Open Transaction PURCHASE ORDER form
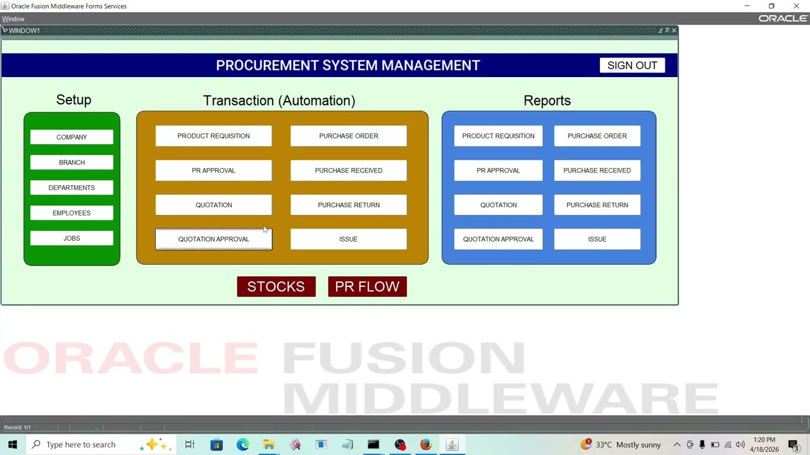The width and height of the screenshot is (810, 455). [x=349, y=136]
